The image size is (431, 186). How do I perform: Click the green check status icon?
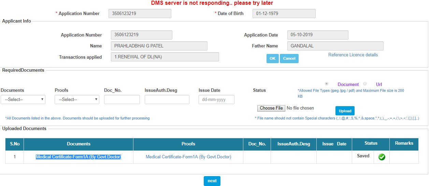pos(382,157)
